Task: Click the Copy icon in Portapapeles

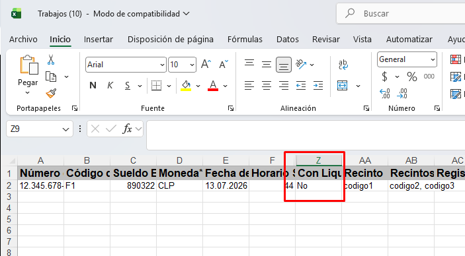Action: tap(51, 77)
